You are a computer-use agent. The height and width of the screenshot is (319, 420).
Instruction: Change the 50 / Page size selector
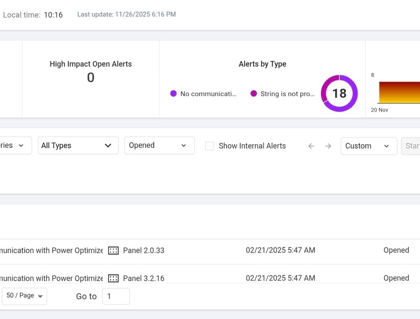coord(25,296)
